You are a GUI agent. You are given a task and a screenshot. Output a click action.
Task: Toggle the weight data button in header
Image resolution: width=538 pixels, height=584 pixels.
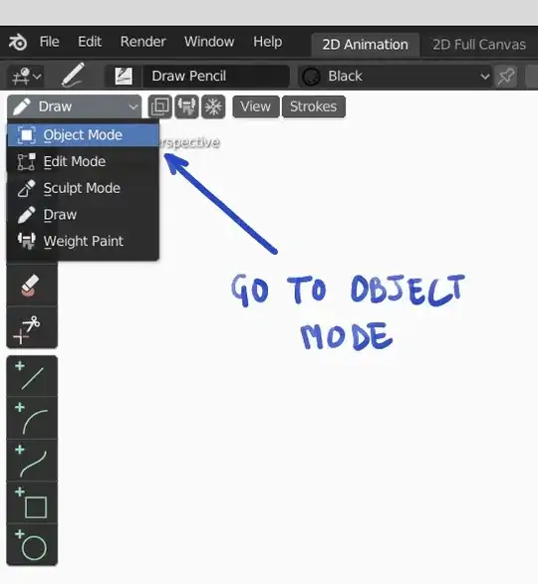(186, 106)
